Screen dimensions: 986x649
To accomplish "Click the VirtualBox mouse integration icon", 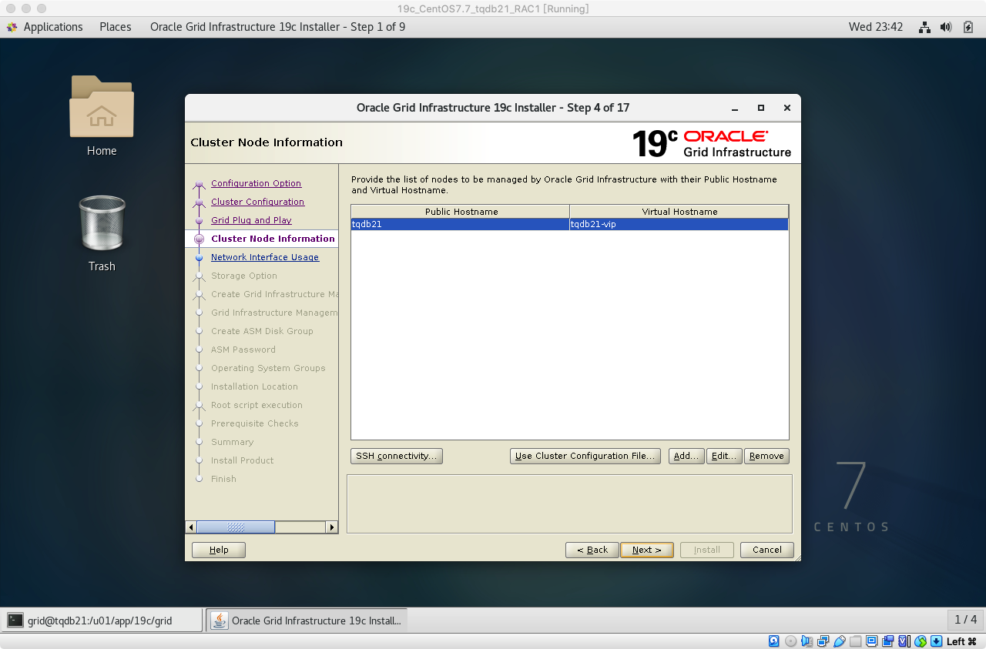I will (x=920, y=641).
